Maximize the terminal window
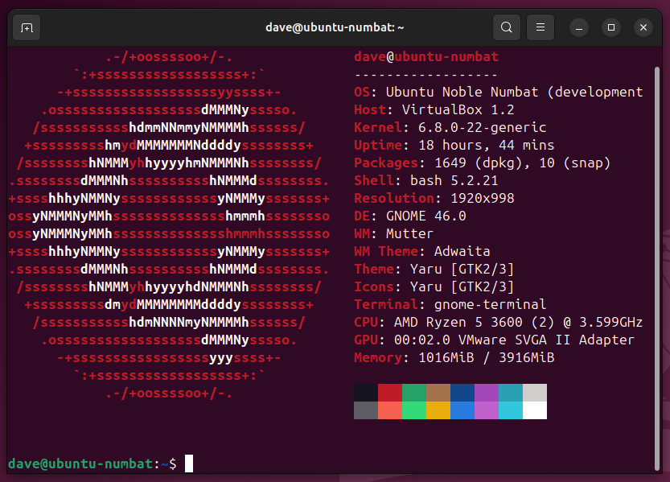Screen dimensions: 670x482 pos(611,28)
